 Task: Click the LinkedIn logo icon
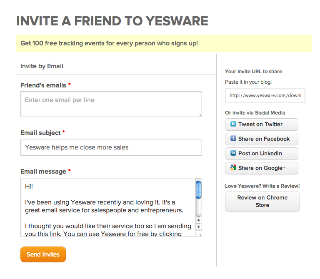[x=233, y=153]
